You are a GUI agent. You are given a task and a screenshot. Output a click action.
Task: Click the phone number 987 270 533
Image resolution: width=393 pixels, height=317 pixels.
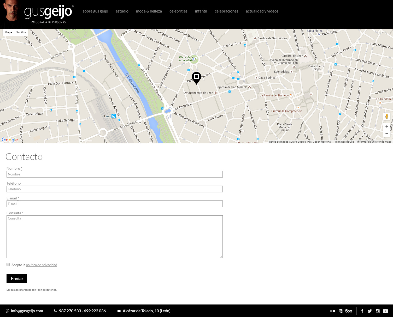click(x=70, y=311)
